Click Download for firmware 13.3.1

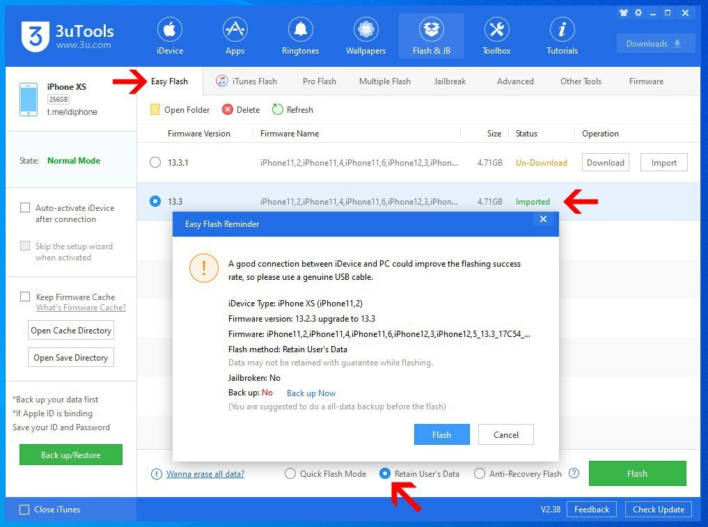[x=605, y=163]
